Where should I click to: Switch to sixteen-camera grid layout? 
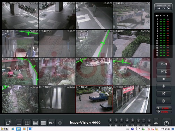click(x=43, y=123)
